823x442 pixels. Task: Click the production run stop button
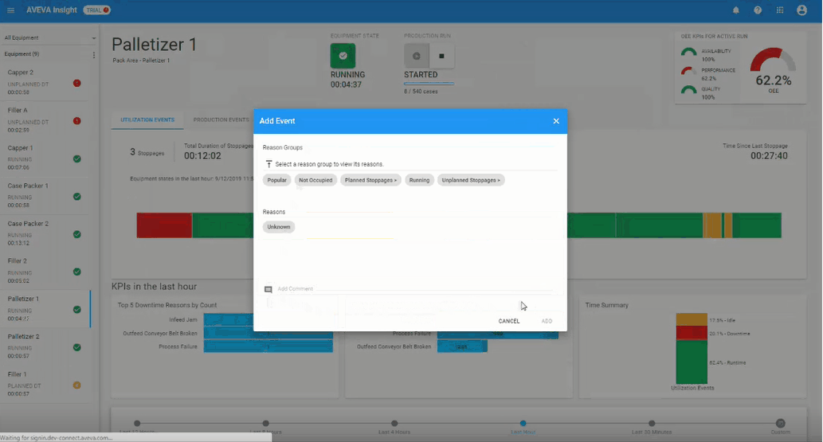[x=443, y=56]
